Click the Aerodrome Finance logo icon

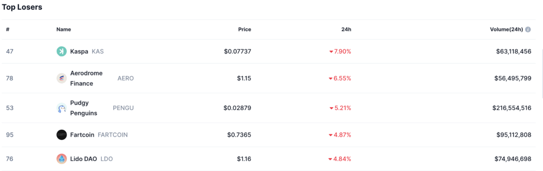(62, 78)
